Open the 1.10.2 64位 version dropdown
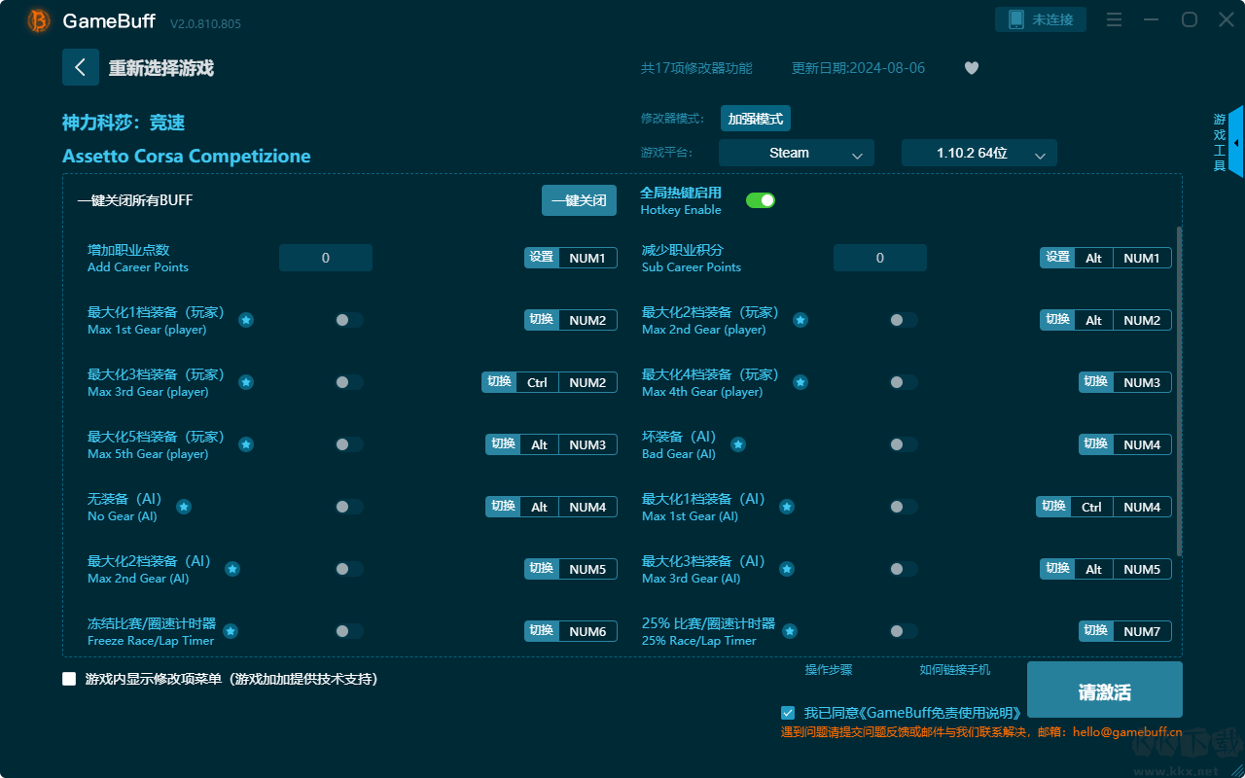Screen dimensions: 1245x778 pos(979,153)
